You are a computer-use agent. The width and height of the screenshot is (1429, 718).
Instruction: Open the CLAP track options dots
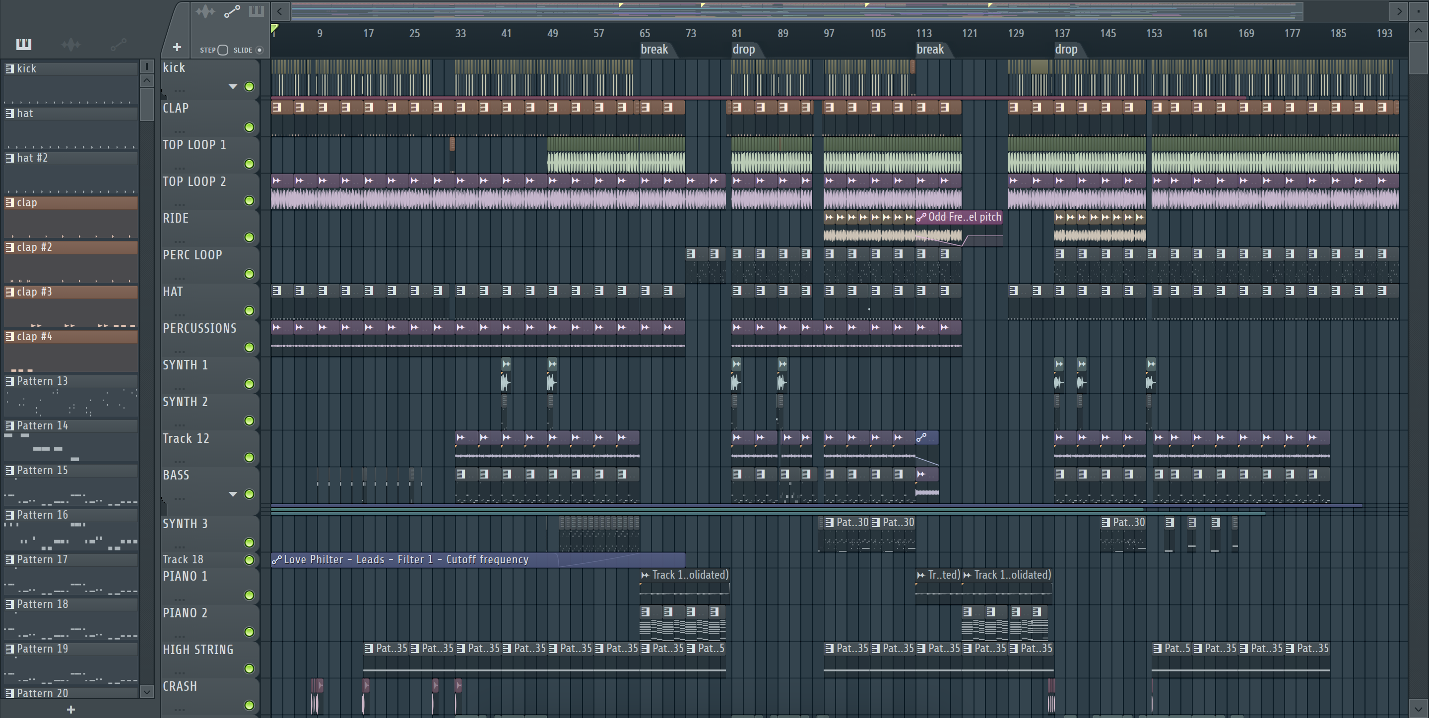[179, 131]
